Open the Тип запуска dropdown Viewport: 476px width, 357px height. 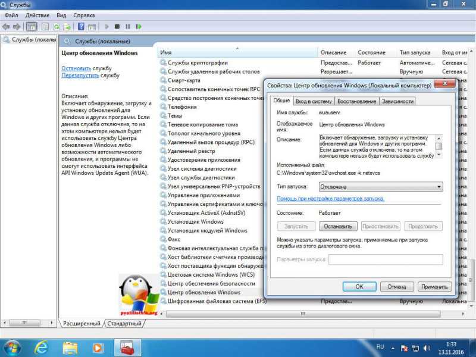pos(381,187)
